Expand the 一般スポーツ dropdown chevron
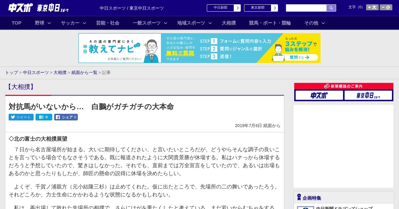Viewport: 399px width, 209px height. pos(166,23)
